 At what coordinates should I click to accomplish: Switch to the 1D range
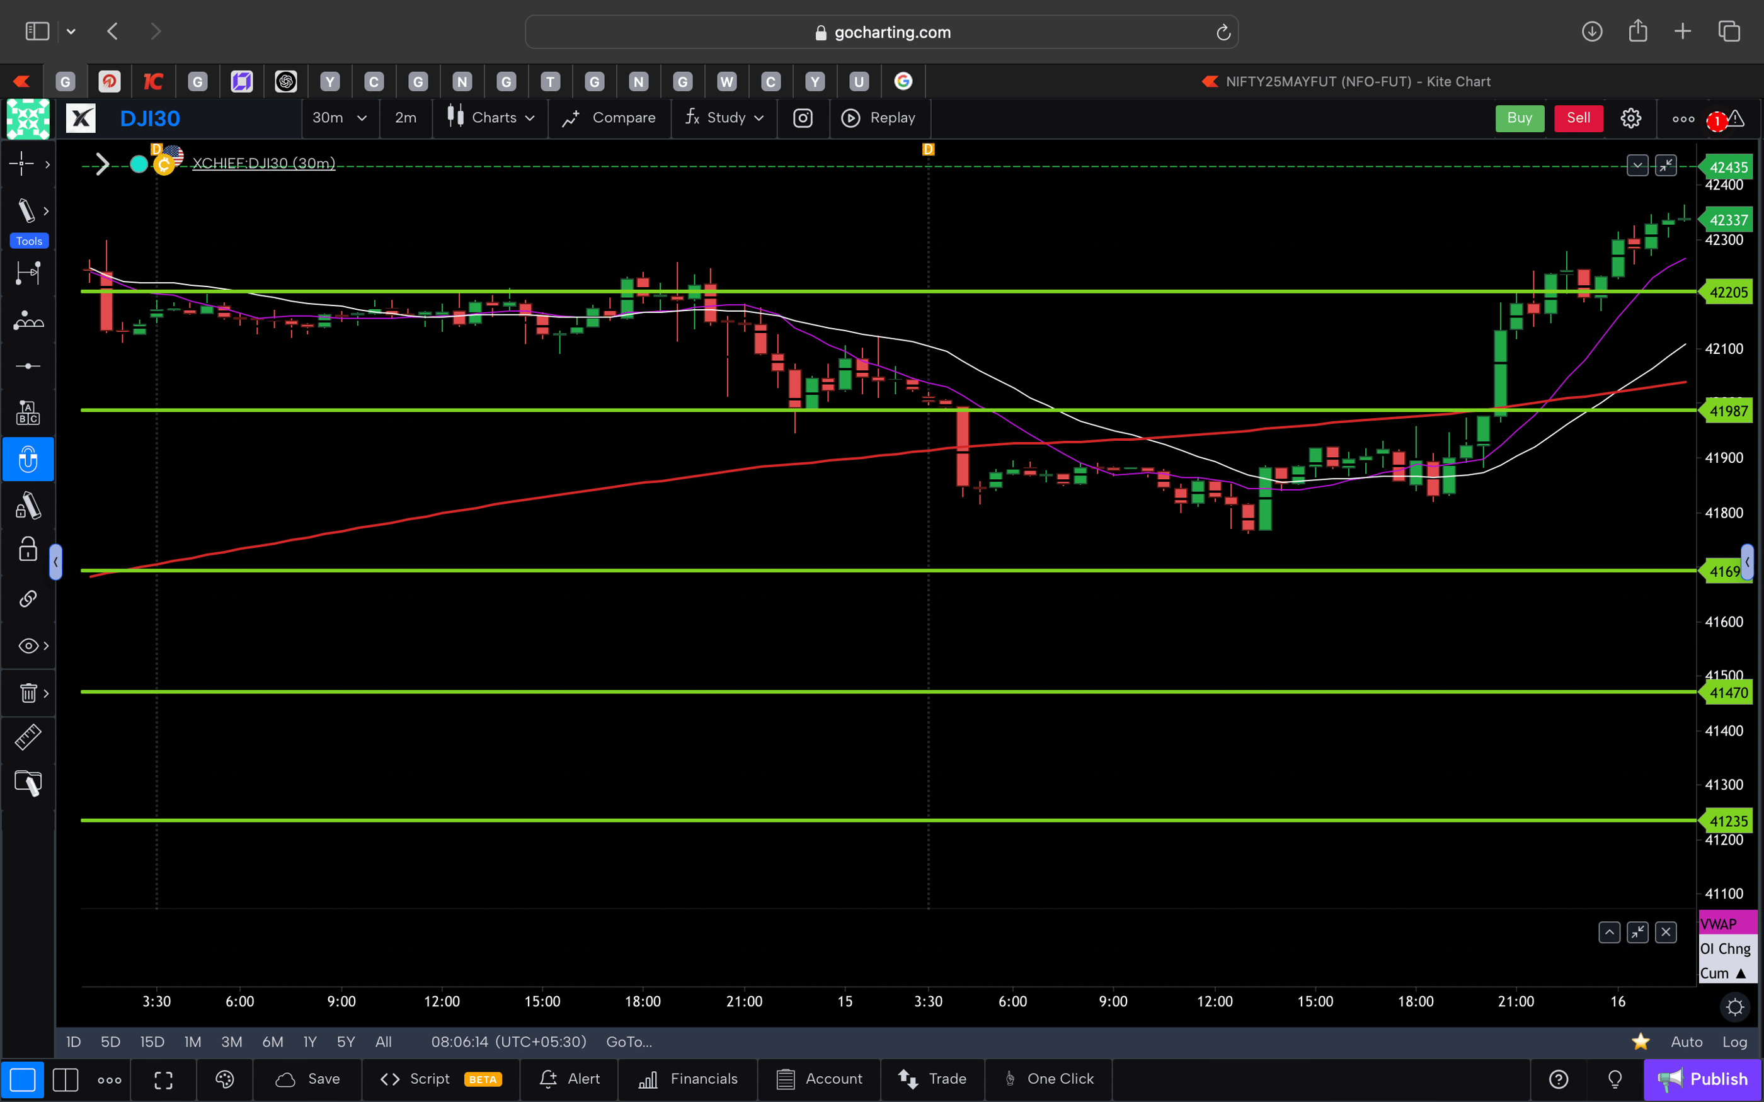[x=73, y=1042]
